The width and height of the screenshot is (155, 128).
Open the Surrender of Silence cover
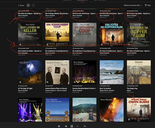112,110
